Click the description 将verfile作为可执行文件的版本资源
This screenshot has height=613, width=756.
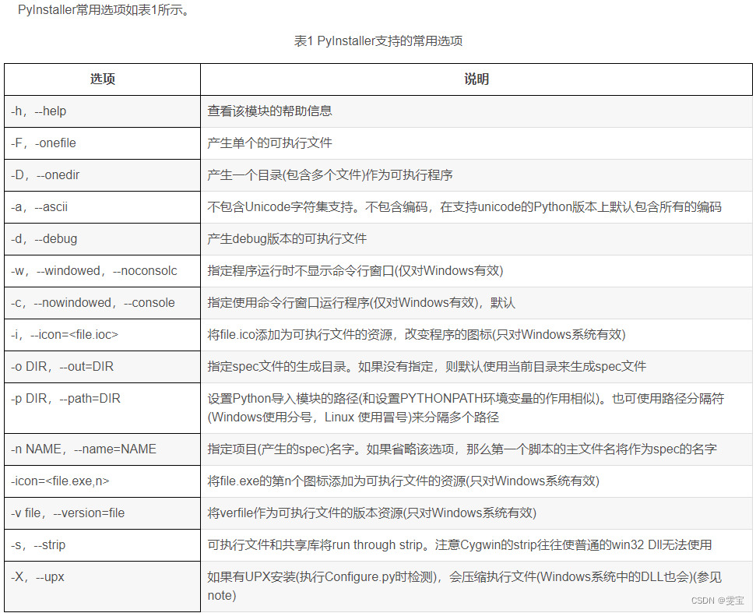tap(476, 513)
